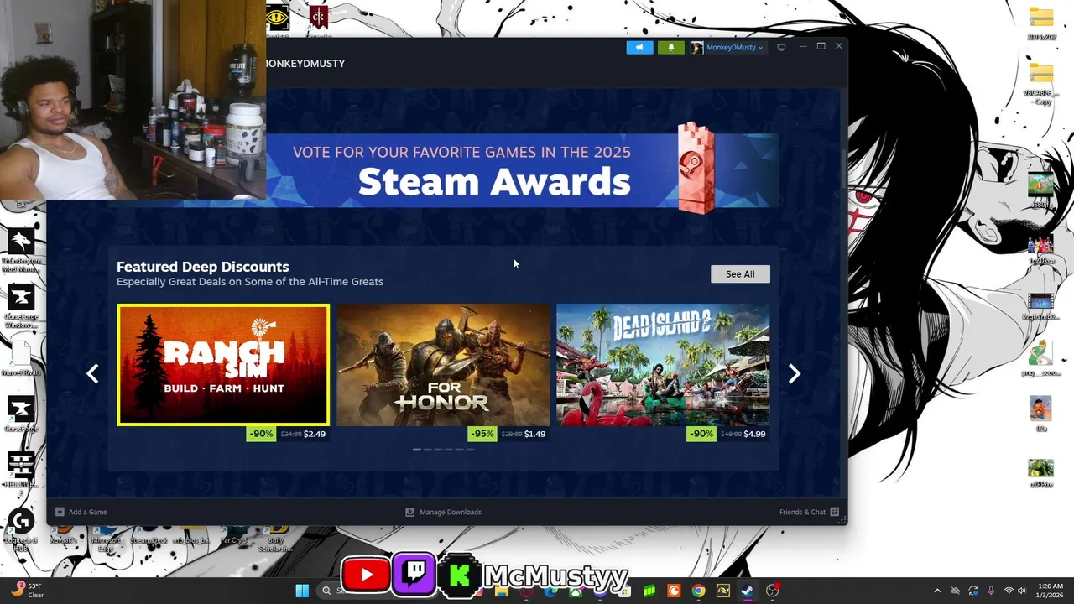Click the Featured Deep Discounts heading
Screen dimensions: 1074x604
203,267
